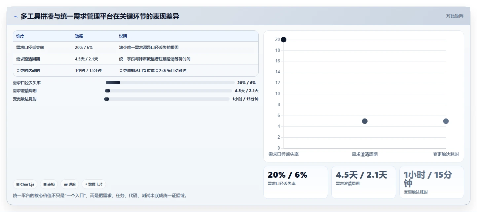Viewport: 477px width, 212px height.
Task: Click the main title 多工具拼凑与统一需求管理平台
Action: coord(100,16)
